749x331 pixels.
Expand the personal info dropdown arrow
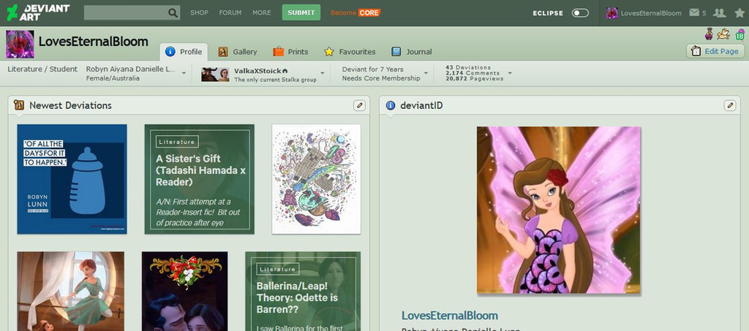pos(184,74)
